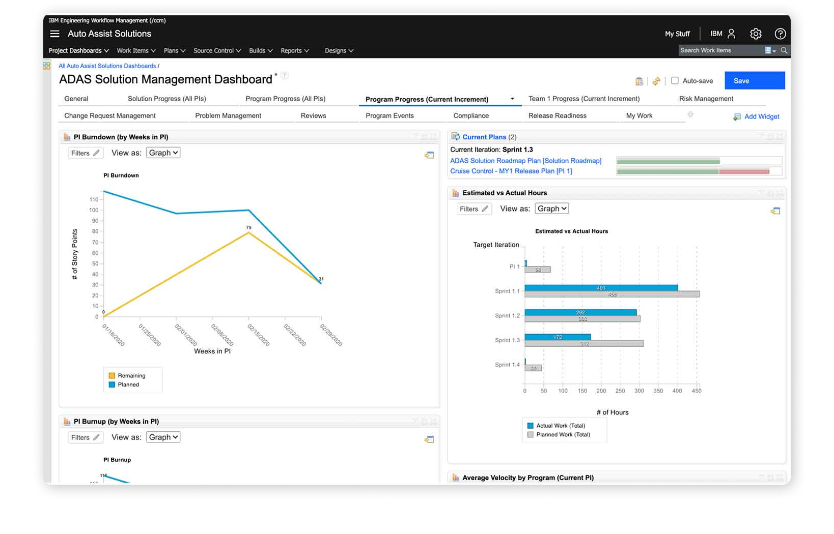Click the Estimated vs Actual Hours Filters button

point(474,209)
